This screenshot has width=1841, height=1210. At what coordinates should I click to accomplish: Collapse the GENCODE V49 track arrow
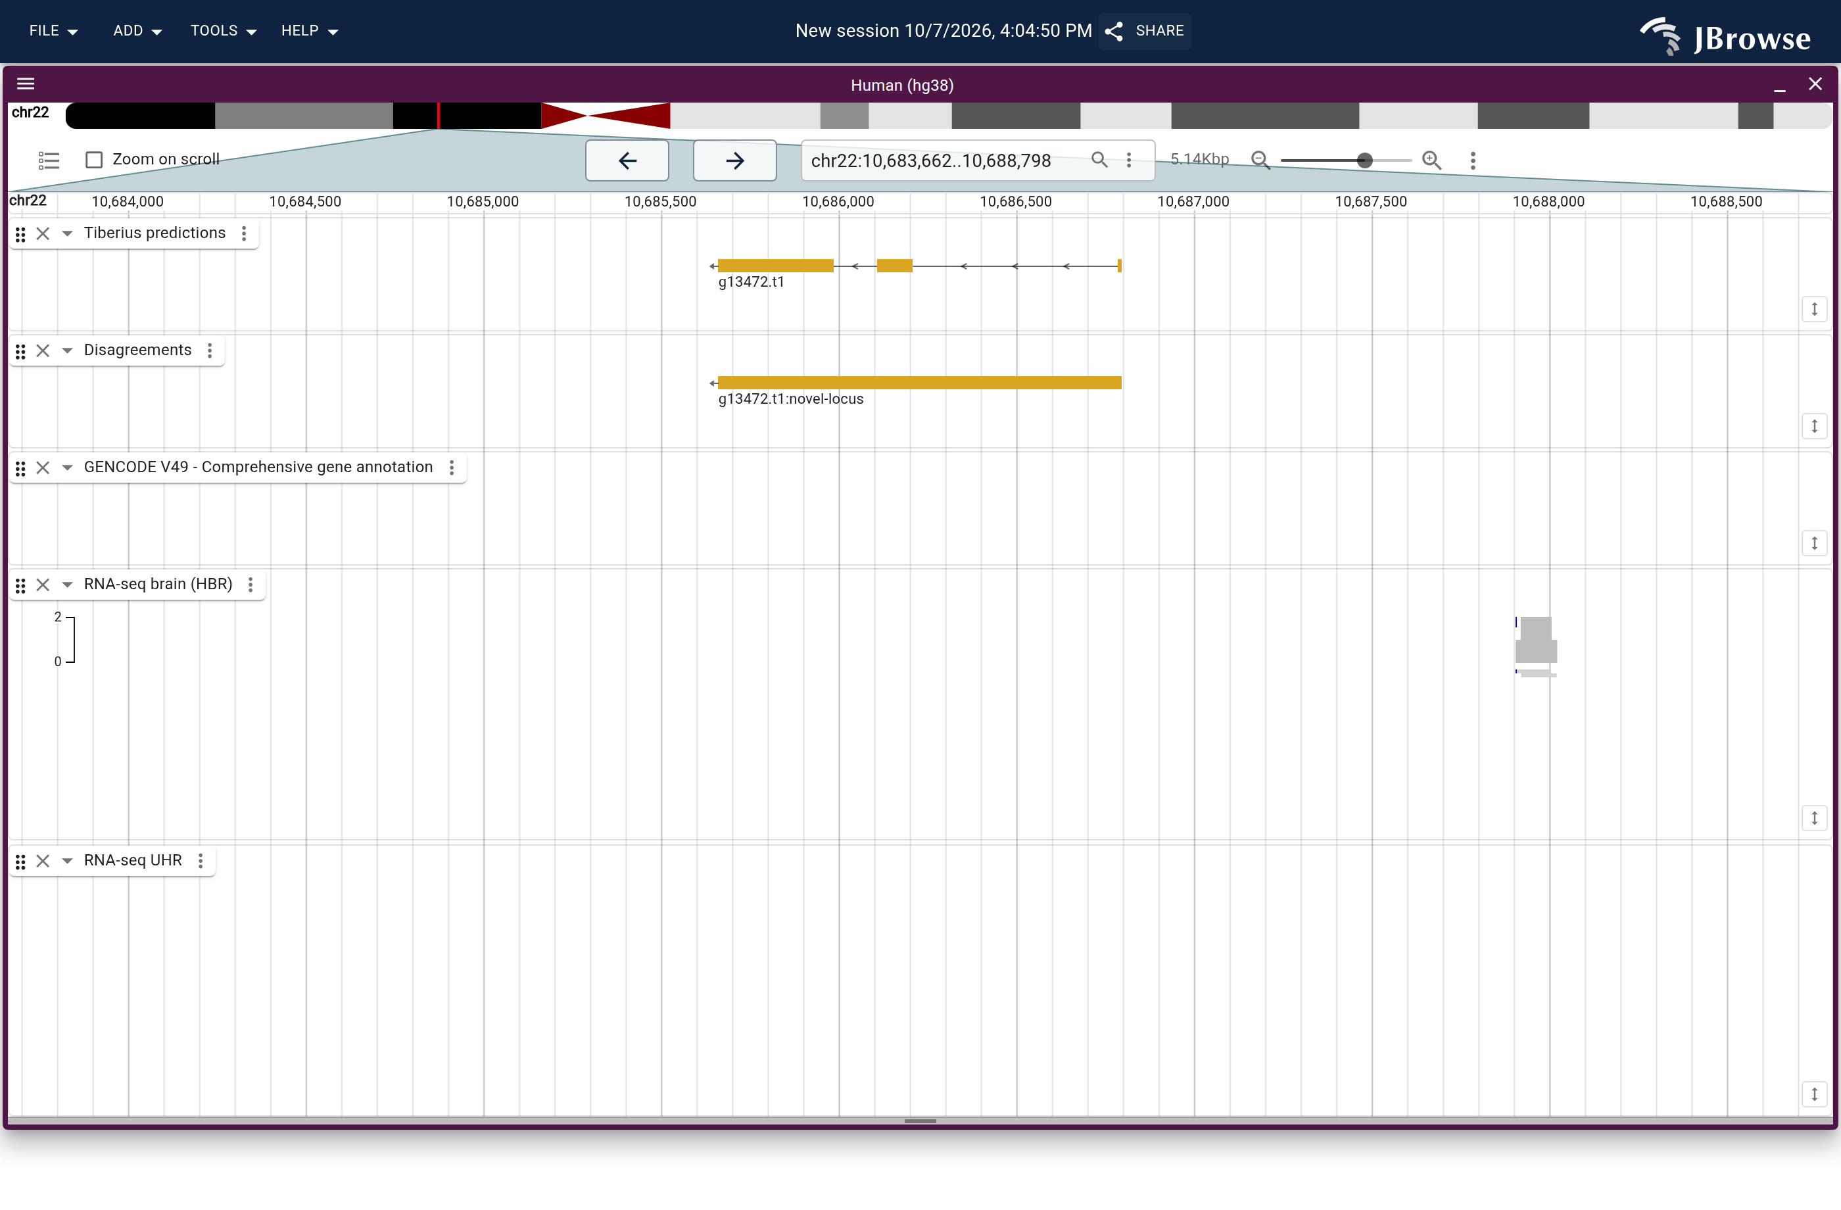67,468
